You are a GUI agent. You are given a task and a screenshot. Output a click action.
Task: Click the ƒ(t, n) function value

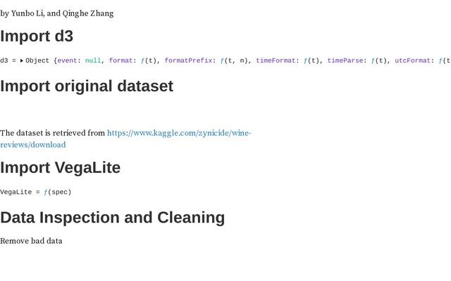tap(235, 61)
